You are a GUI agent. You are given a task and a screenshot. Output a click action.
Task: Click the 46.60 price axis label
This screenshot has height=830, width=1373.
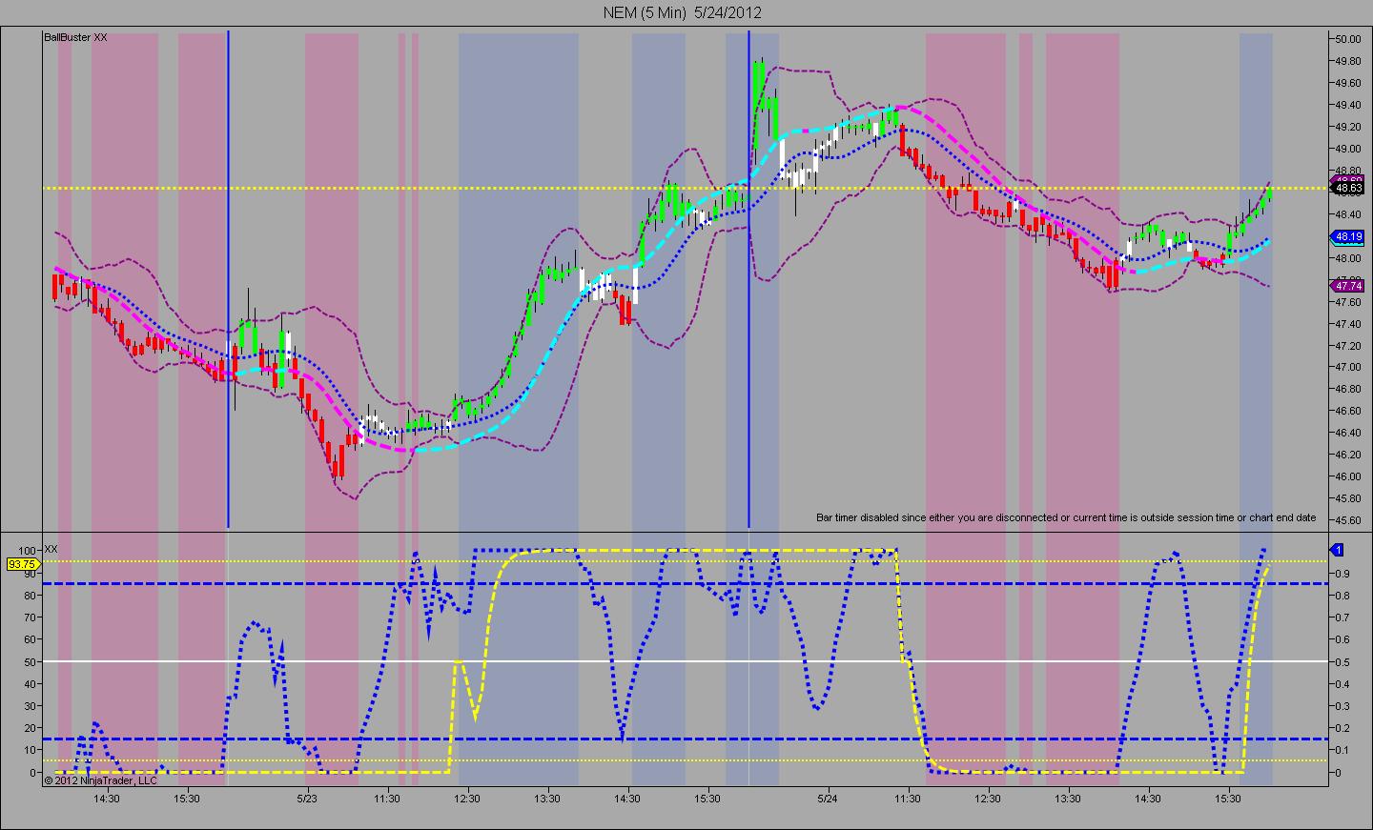coord(1348,411)
